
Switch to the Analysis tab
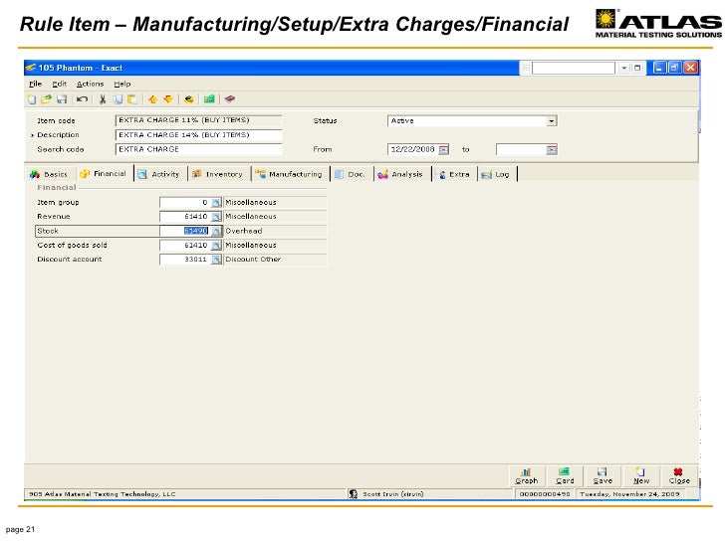400,174
